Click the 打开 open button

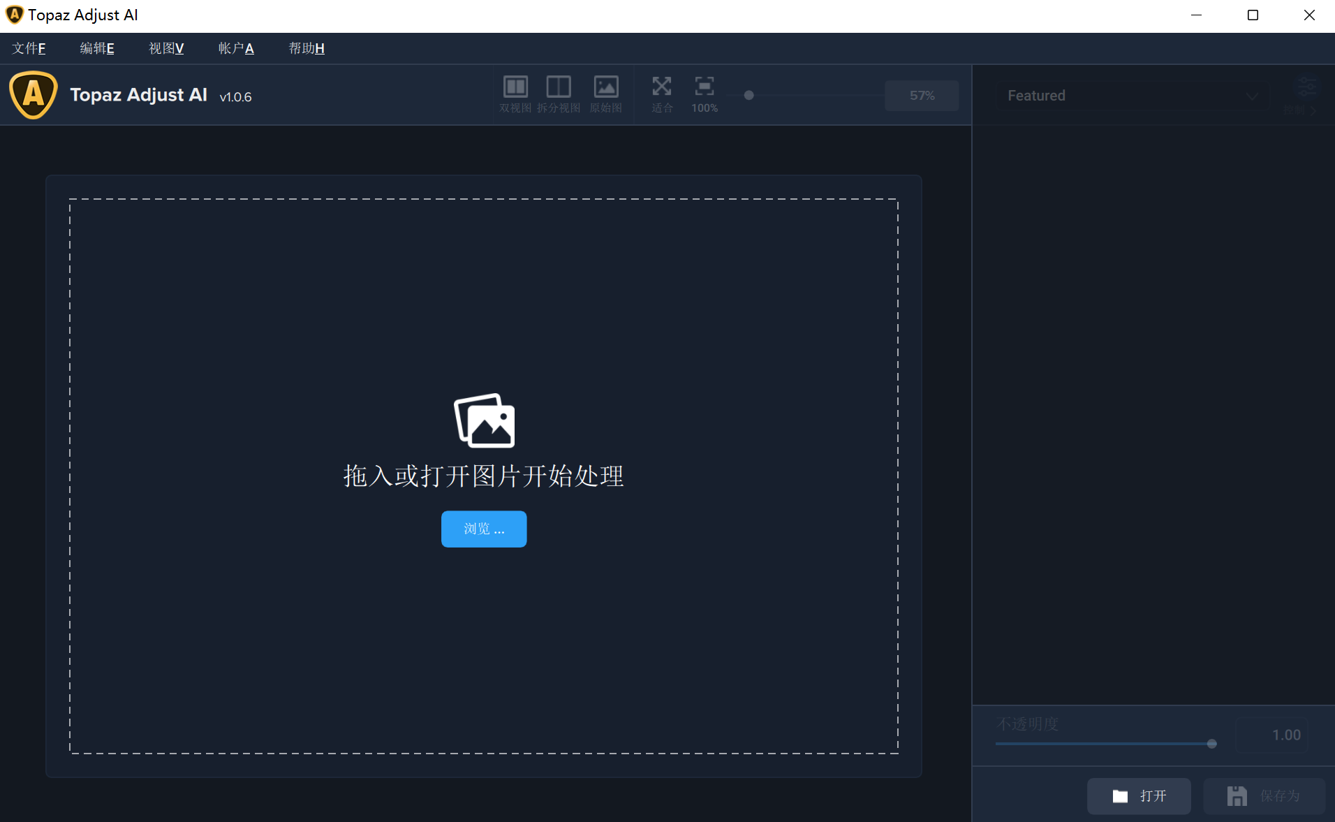click(x=1139, y=796)
